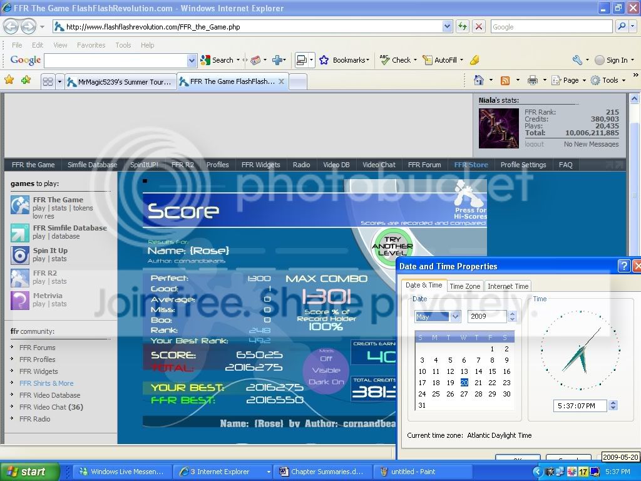The height and width of the screenshot is (481, 641).
Task: Click the browser Back arrow button
Action: tap(12, 26)
